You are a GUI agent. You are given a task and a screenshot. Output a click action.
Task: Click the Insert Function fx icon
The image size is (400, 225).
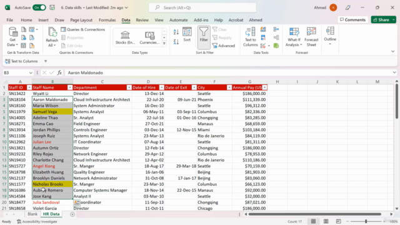pyautogui.click(x=59, y=72)
